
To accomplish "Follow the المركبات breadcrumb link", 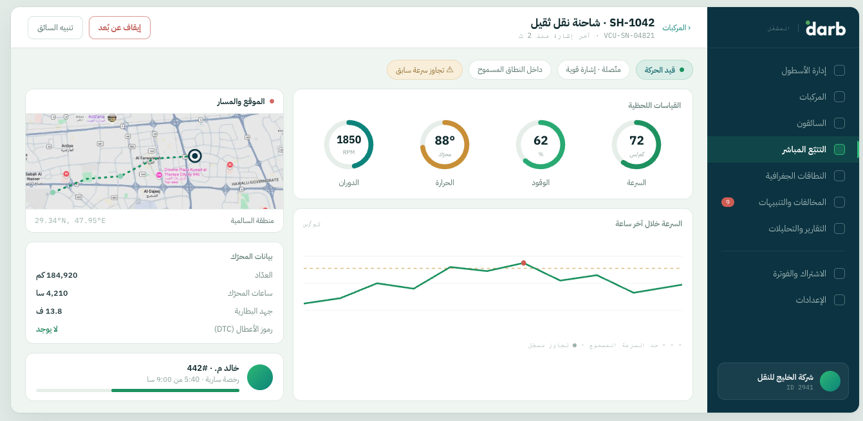I will 676,28.
